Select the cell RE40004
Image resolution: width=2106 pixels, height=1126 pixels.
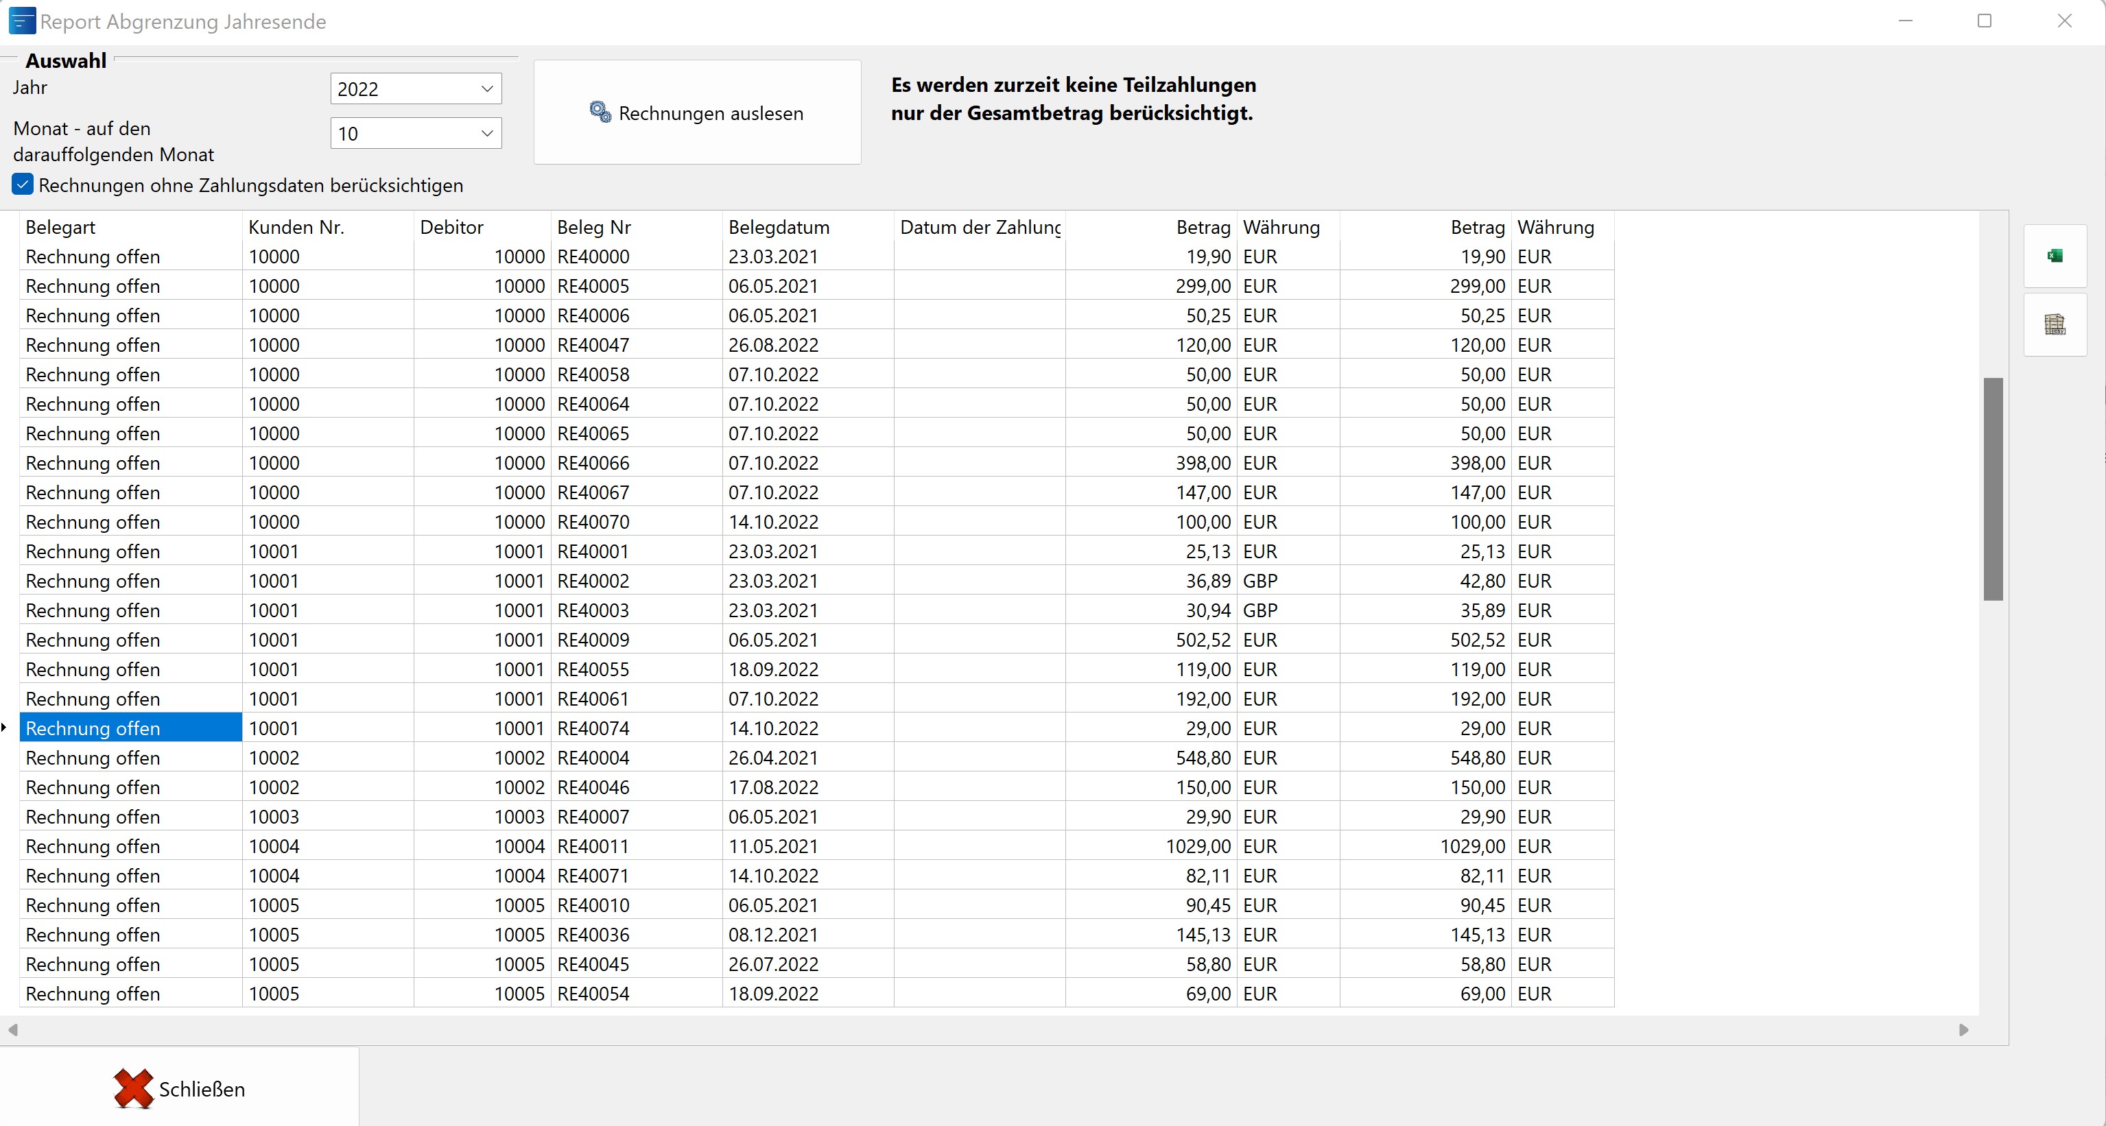(x=637, y=758)
